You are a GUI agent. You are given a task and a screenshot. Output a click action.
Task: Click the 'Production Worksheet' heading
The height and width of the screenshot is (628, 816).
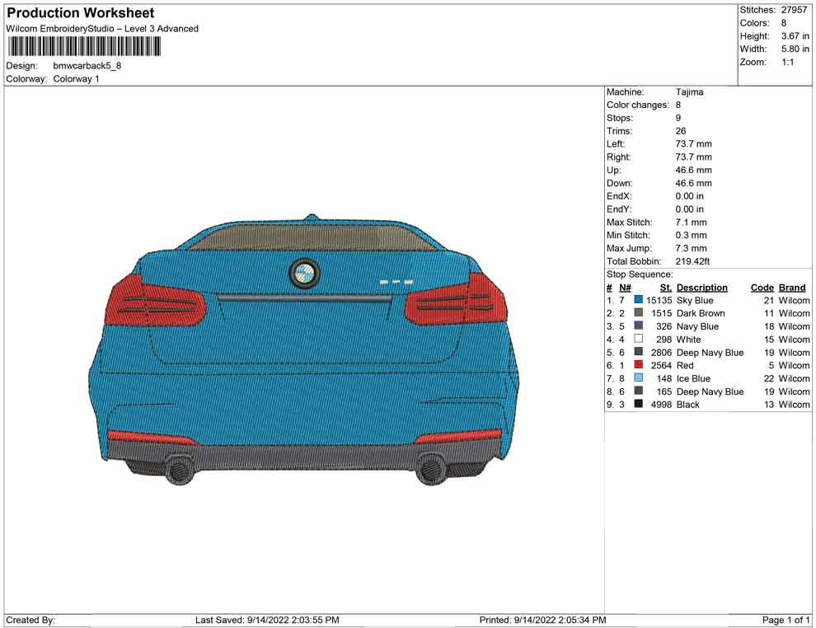[81, 13]
